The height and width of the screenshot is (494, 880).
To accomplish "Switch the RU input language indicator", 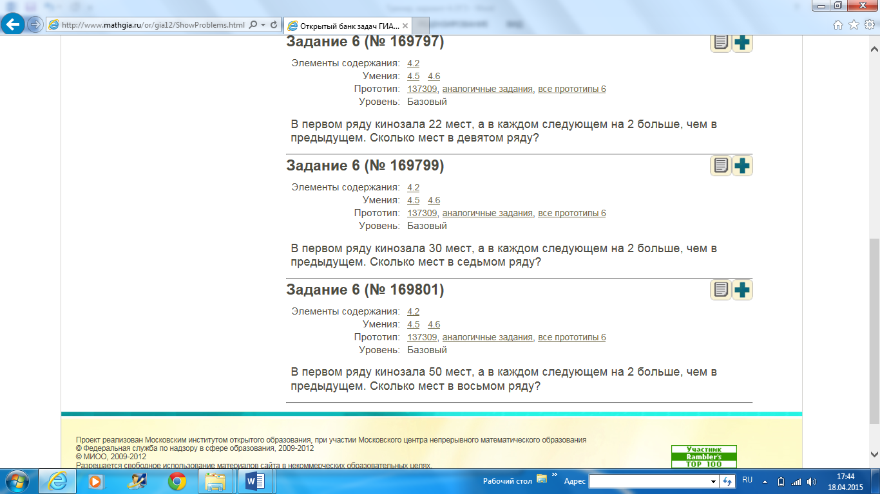I will click(747, 480).
